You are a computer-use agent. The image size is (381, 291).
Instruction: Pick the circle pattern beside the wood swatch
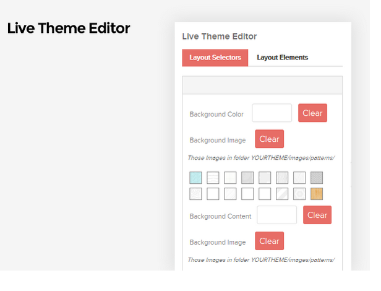tap(299, 194)
